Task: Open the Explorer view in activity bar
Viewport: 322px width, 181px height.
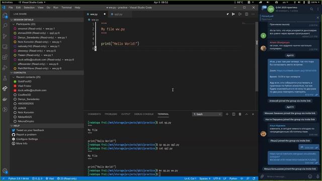Action: tap(5, 16)
